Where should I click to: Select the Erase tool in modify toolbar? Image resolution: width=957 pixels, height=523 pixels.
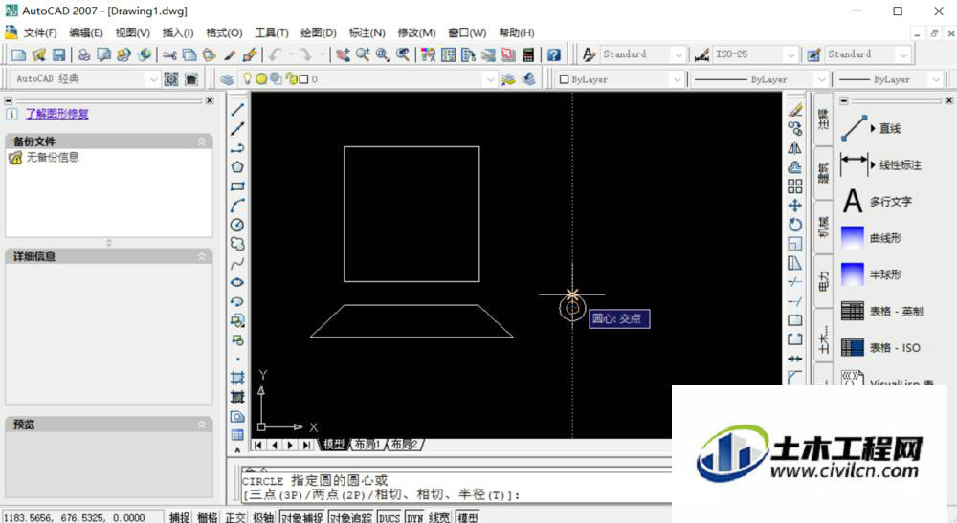(794, 110)
